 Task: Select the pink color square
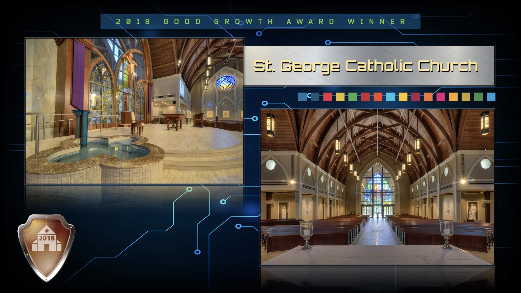point(441,97)
